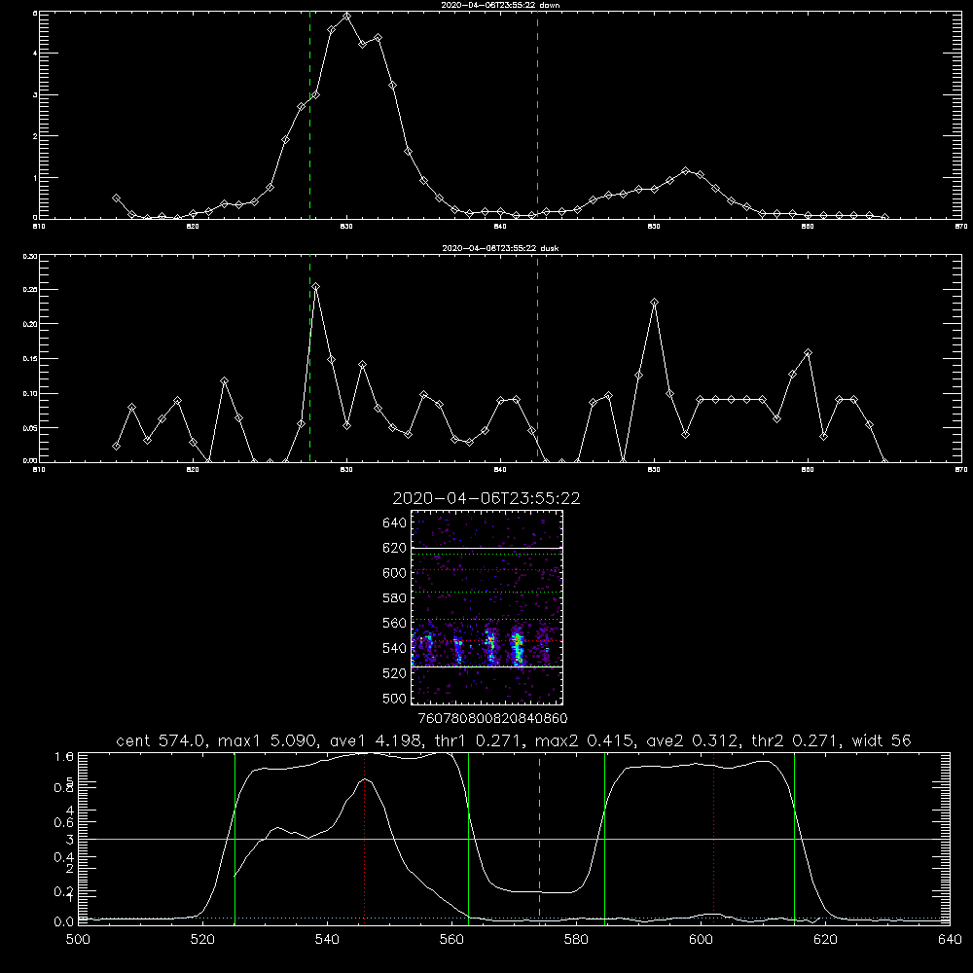Click the last green vertical line near 615
This screenshot has height=973, width=973.
794,838
